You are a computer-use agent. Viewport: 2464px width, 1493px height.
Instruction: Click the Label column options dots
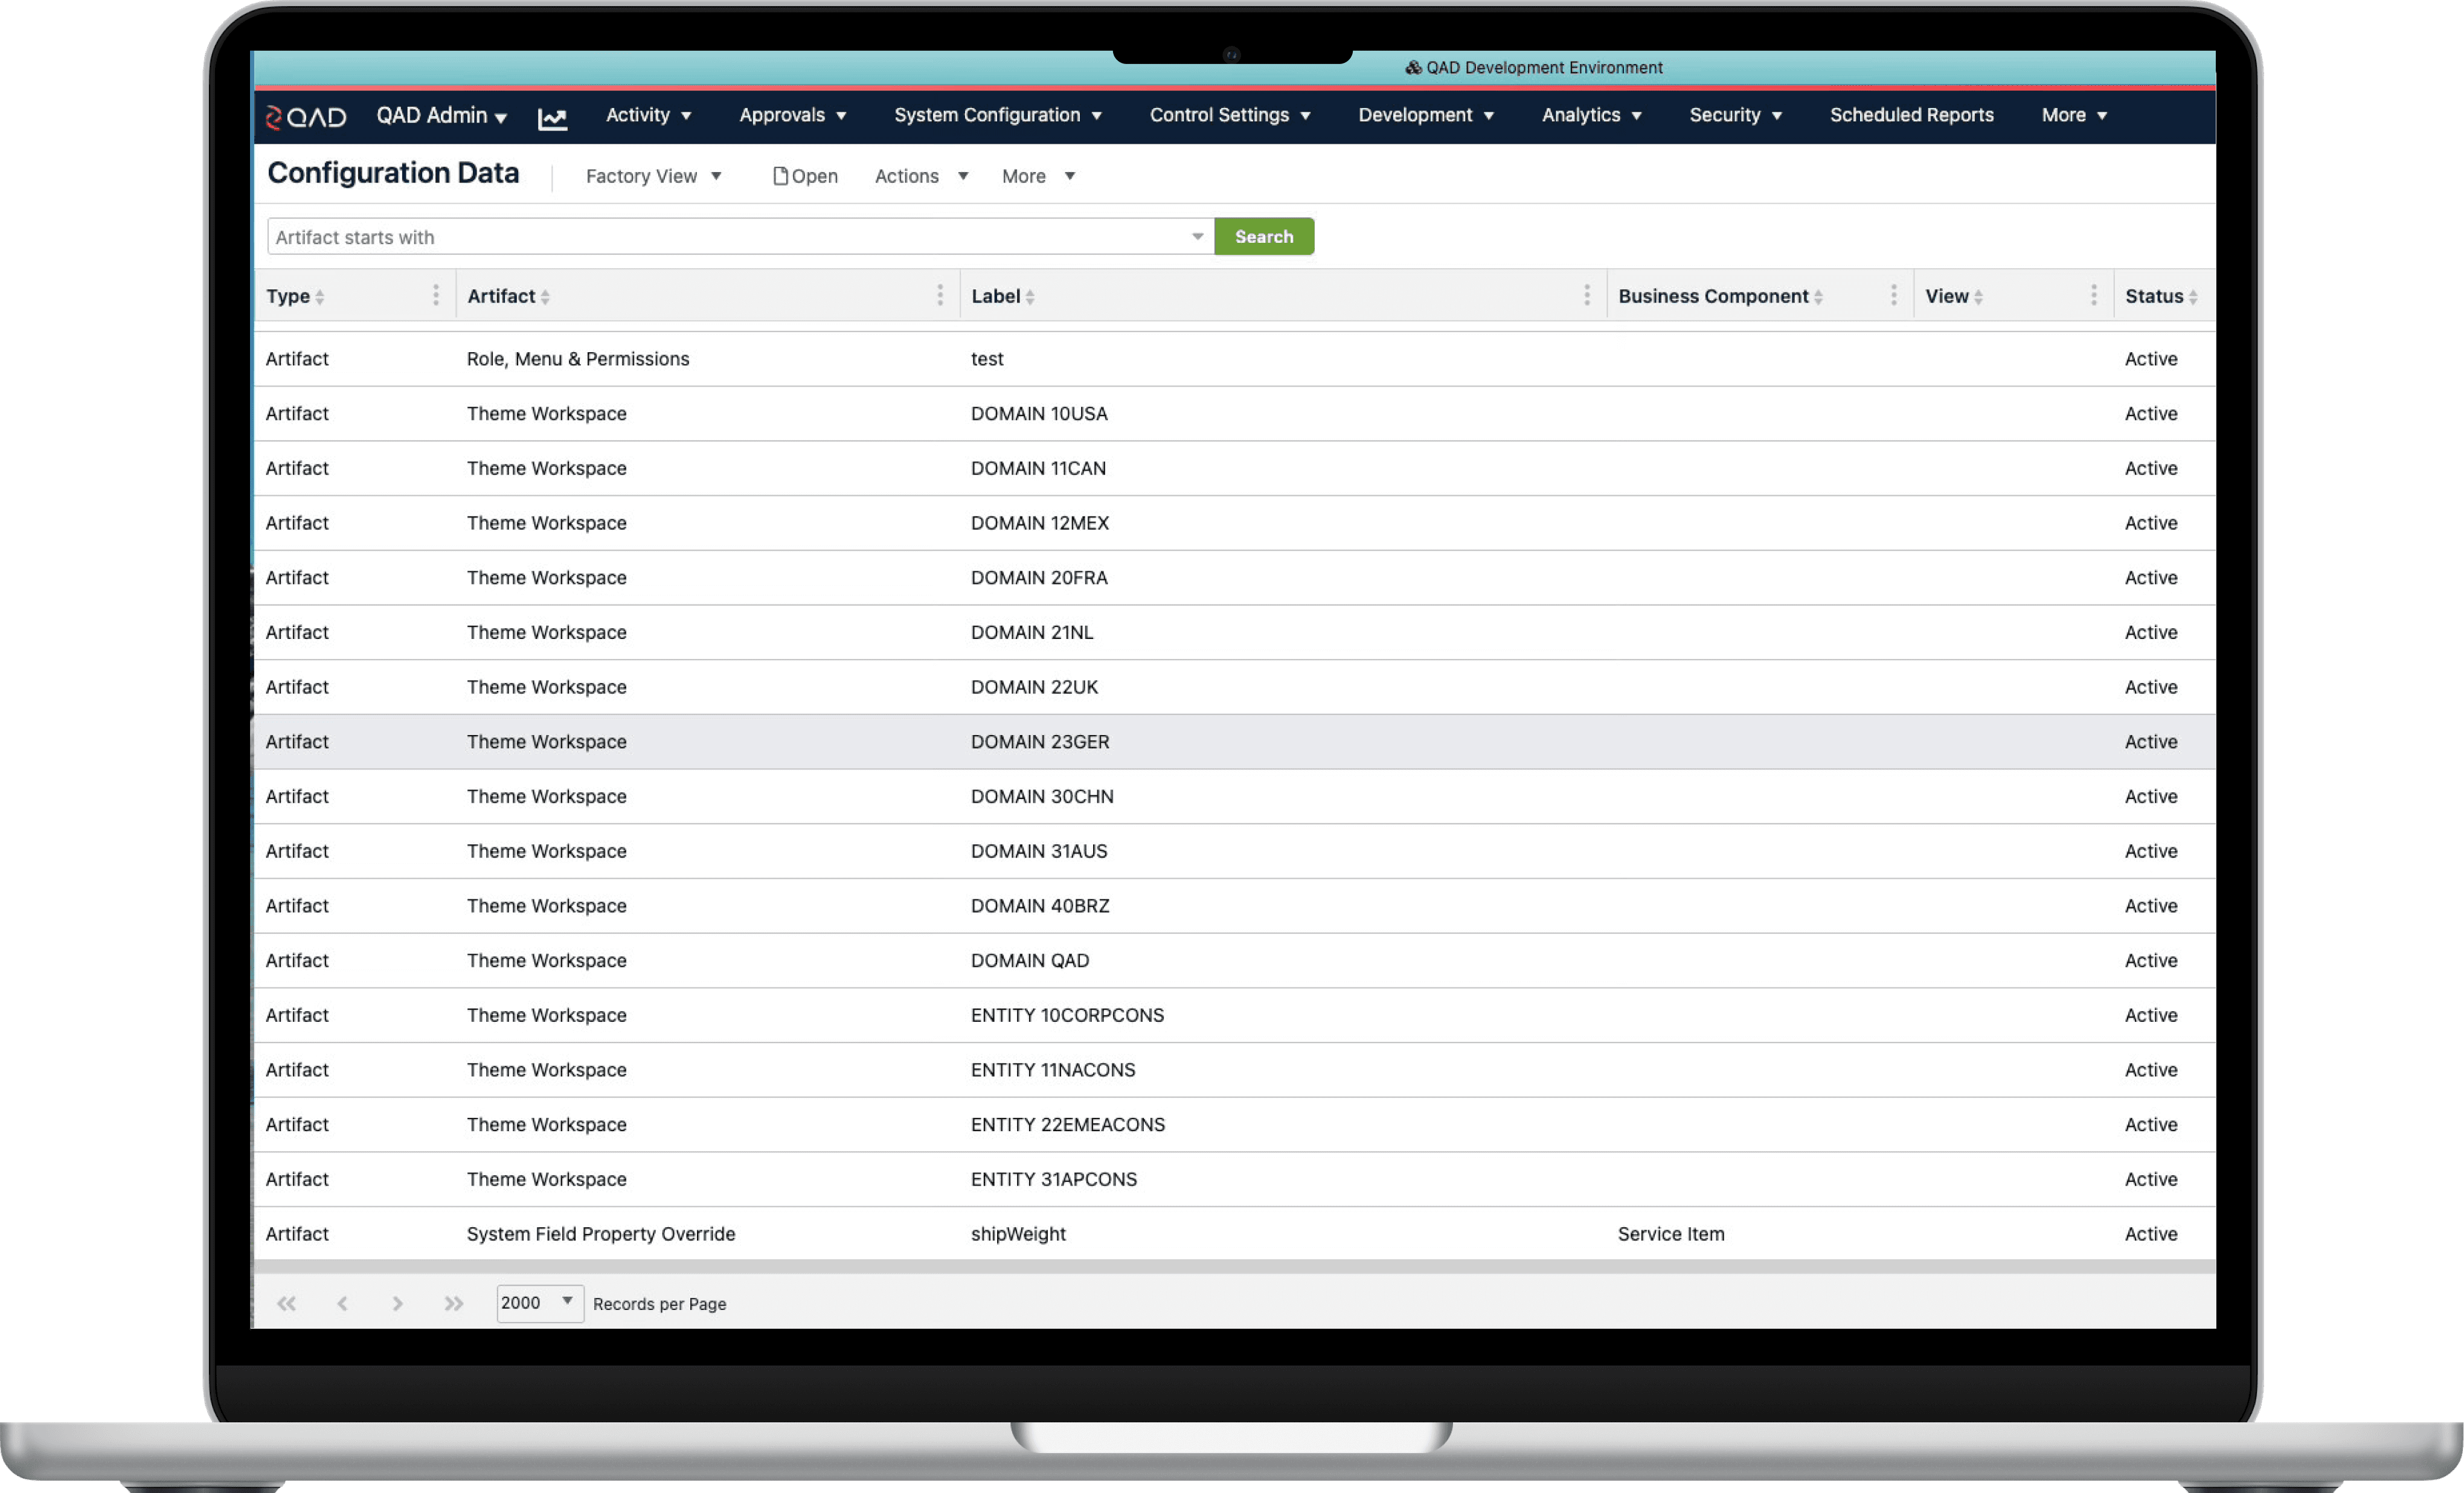click(x=1586, y=295)
